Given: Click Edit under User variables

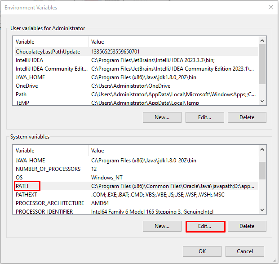Looking at the screenshot, I should 204,117.
